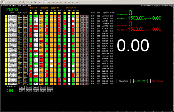
Task: Choose the text label tool
Action: [x=35, y=2]
